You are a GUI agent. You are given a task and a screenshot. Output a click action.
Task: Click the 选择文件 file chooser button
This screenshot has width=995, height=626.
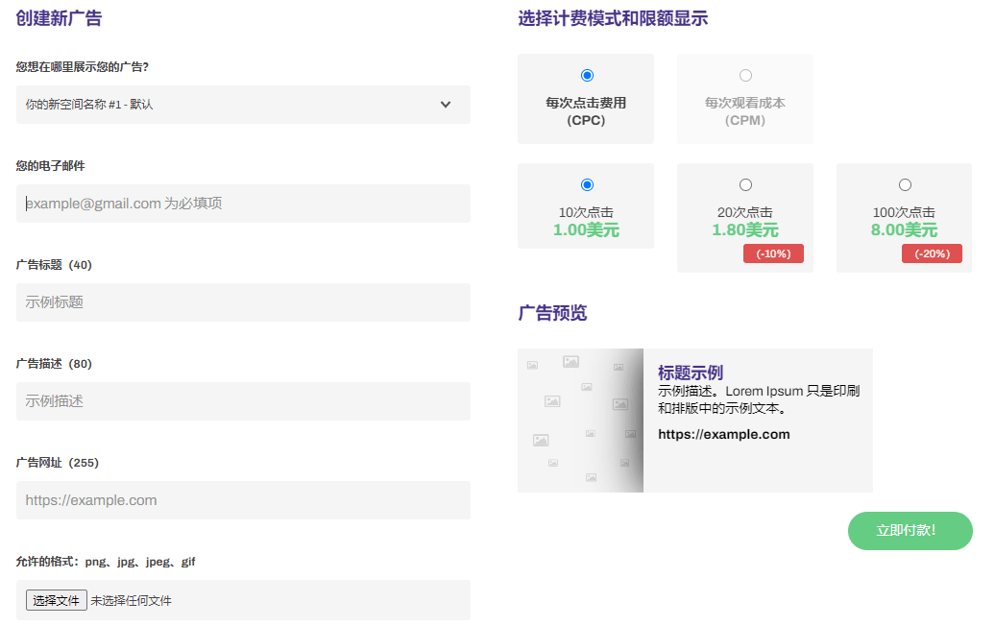(56, 600)
